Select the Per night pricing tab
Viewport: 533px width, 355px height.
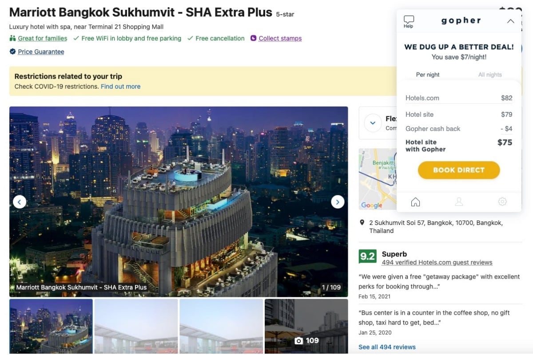pyautogui.click(x=427, y=75)
